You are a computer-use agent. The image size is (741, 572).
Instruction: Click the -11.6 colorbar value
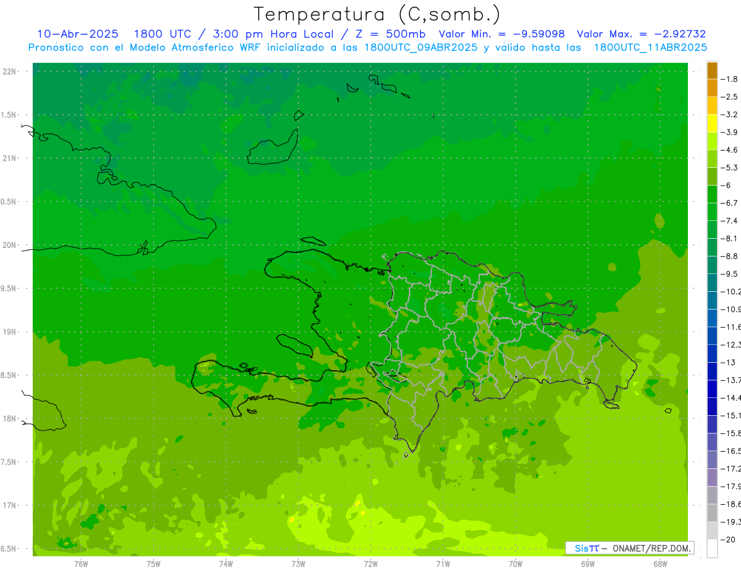[731, 326]
